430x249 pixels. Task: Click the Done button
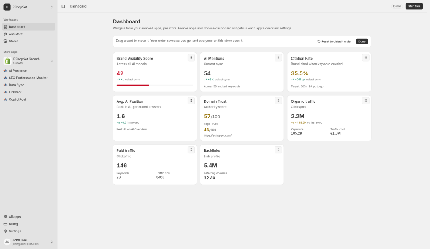click(x=362, y=41)
